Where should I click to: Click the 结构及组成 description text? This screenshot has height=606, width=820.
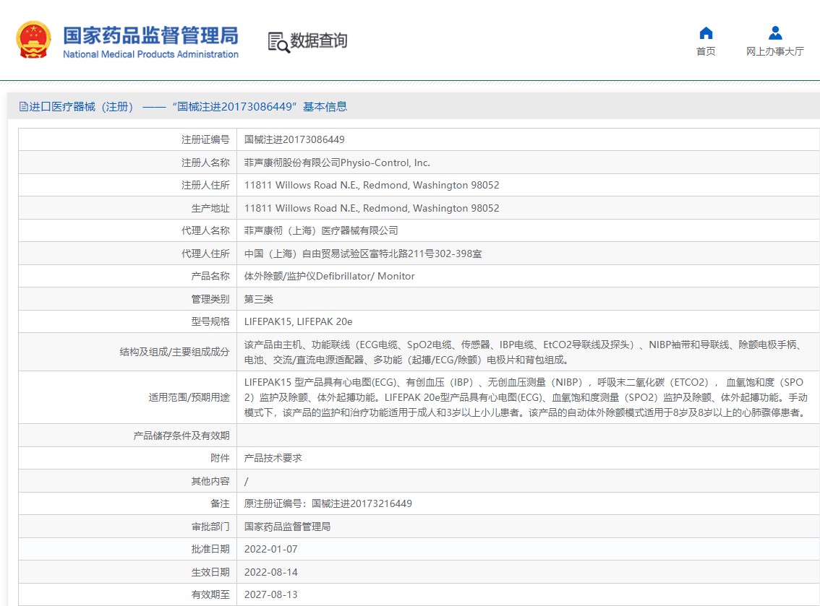(523, 352)
